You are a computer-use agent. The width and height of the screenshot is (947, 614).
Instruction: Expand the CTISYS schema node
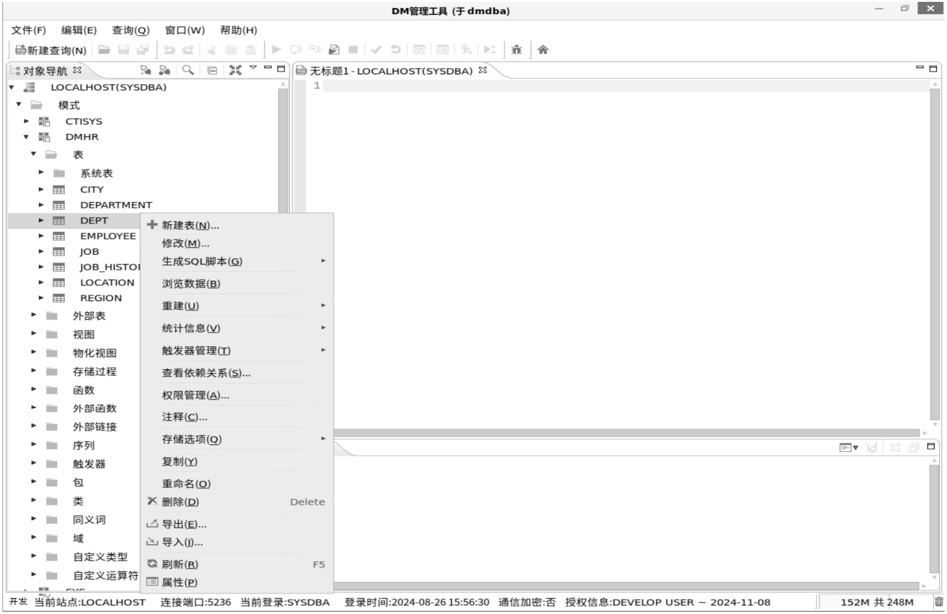26,121
